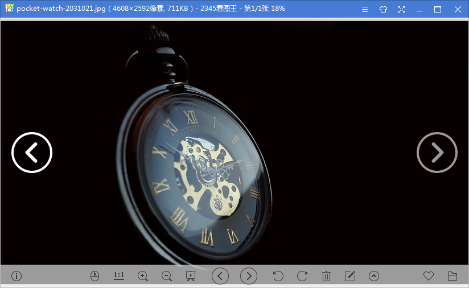Screen dimensions: 469x288
Task: Open the file folder icon
Action: [452, 276]
